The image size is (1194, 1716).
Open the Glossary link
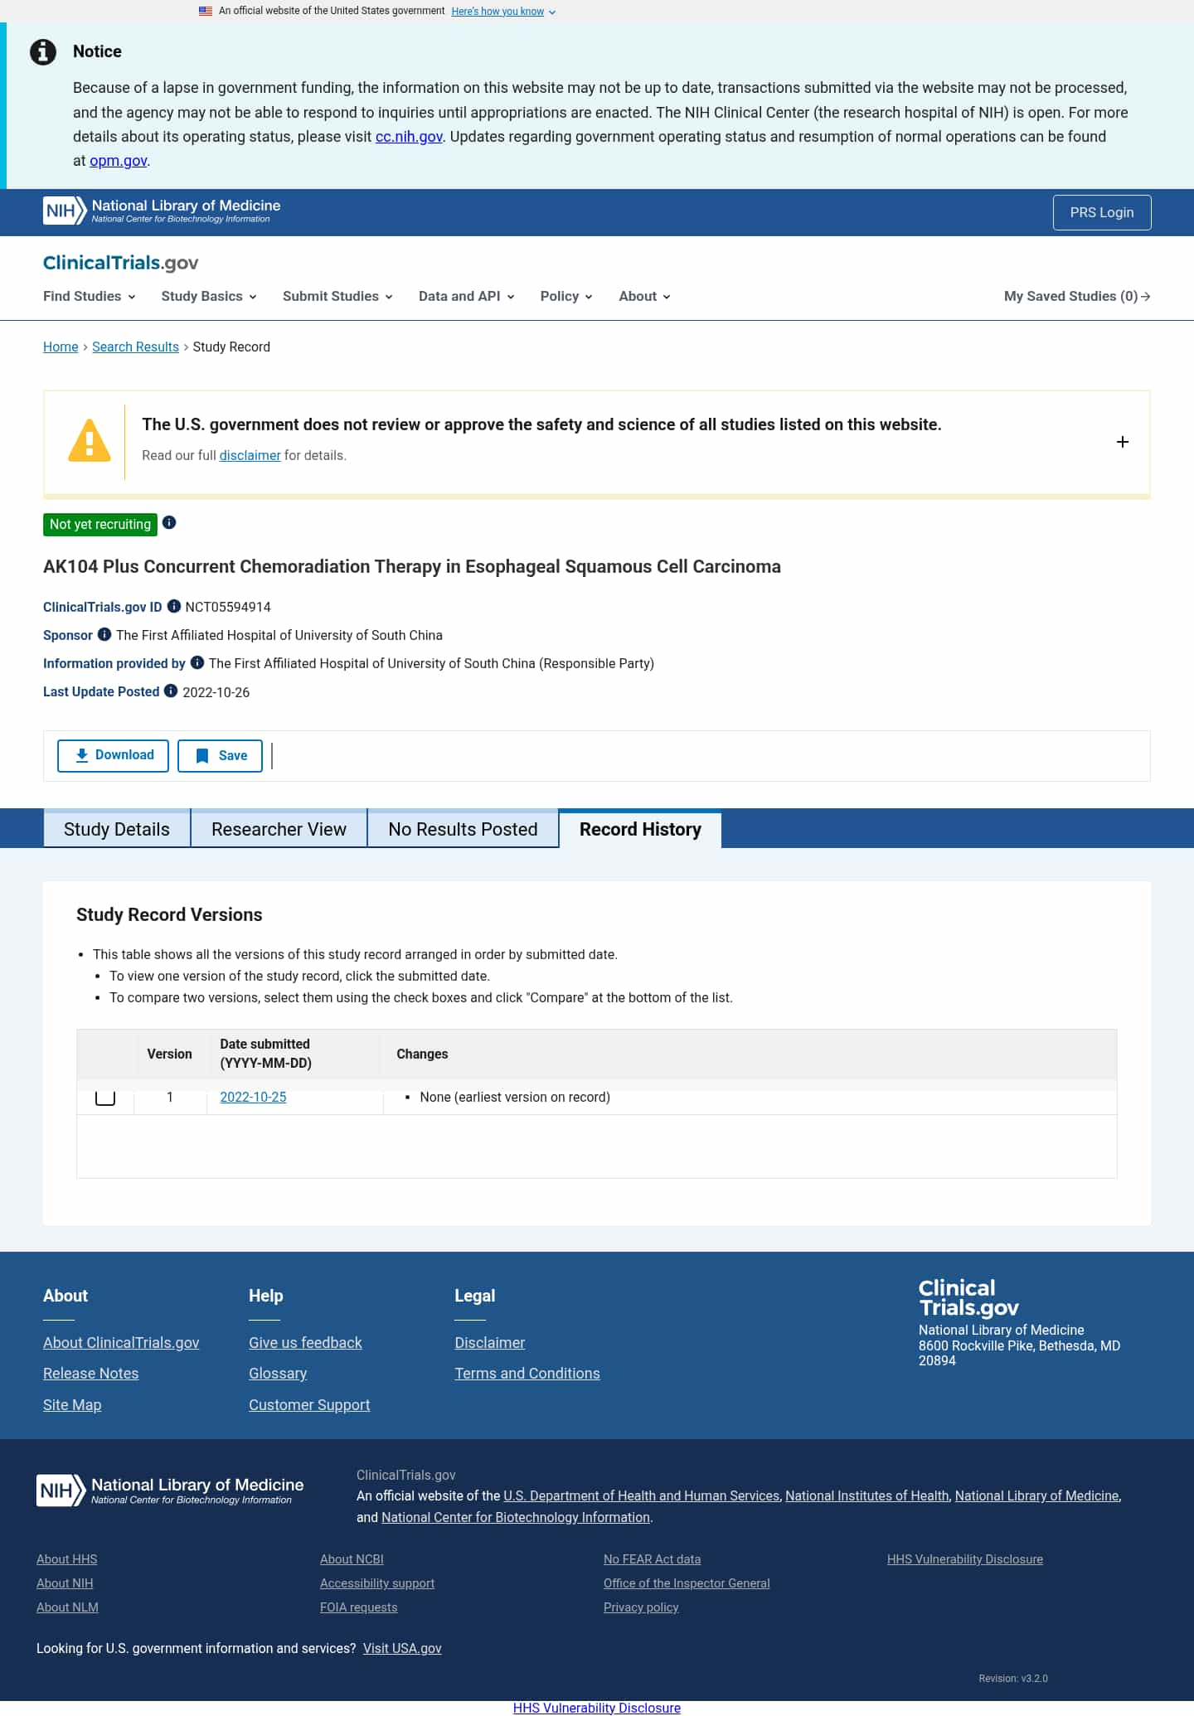click(x=278, y=1373)
